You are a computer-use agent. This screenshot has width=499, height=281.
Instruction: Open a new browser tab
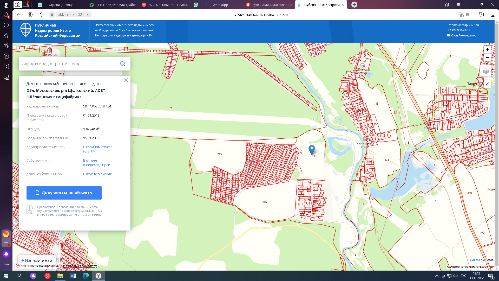(354, 5)
